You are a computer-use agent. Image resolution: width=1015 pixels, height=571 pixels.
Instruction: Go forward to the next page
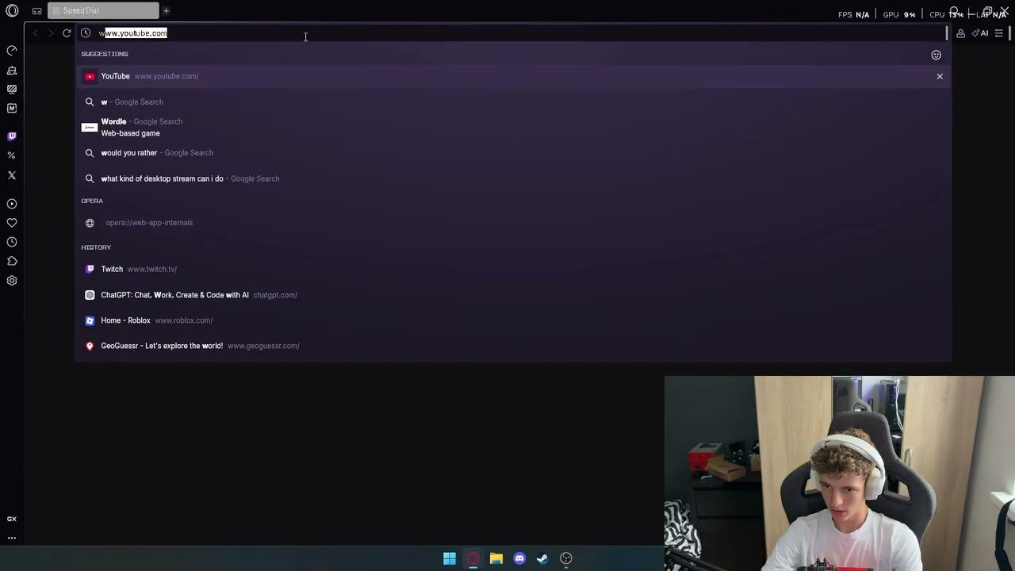[x=50, y=33]
